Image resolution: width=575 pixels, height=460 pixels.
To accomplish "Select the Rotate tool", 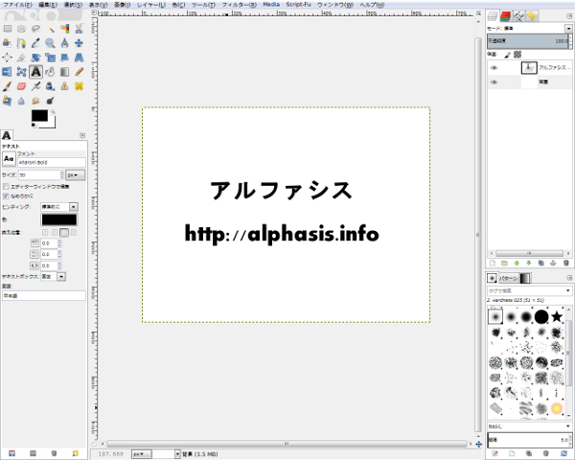I will point(36,57).
